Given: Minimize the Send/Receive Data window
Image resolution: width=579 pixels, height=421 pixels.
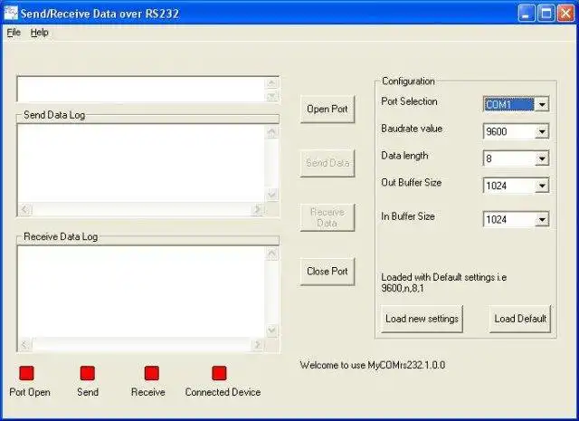Looking at the screenshot, I should click(x=527, y=14).
